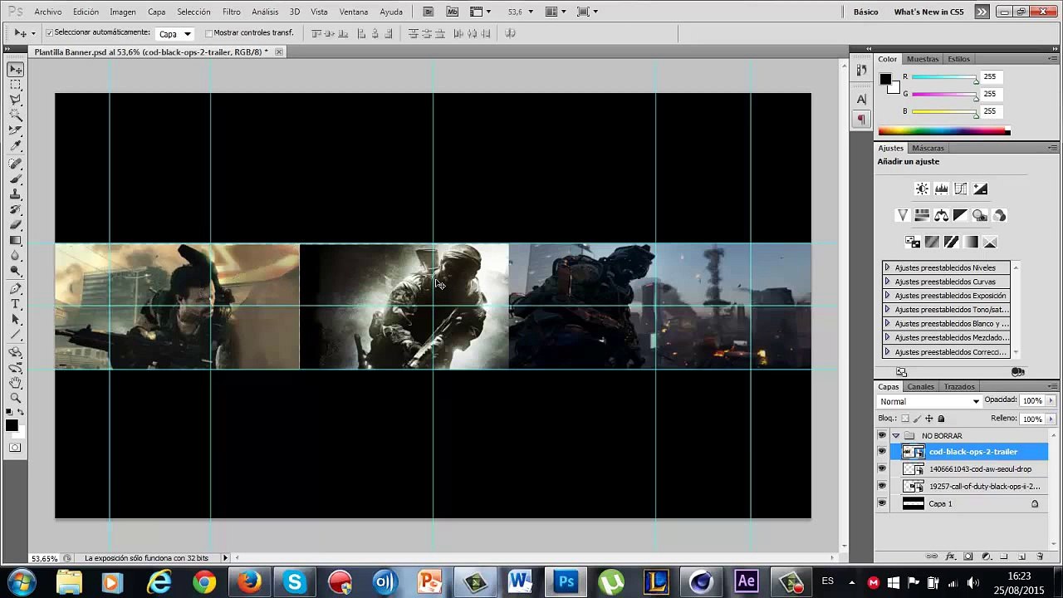Hide the NO BORRAR group

[882, 435]
